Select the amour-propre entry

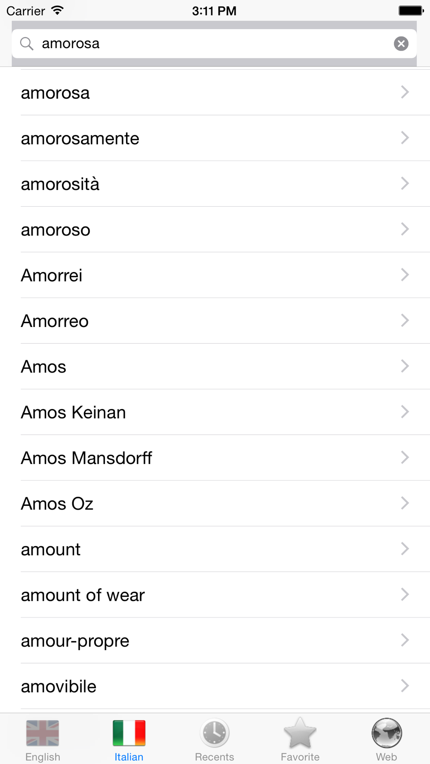75,641
